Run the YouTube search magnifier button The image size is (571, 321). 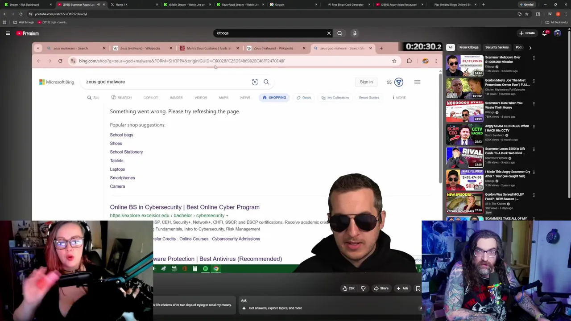[x=340, y=33]
